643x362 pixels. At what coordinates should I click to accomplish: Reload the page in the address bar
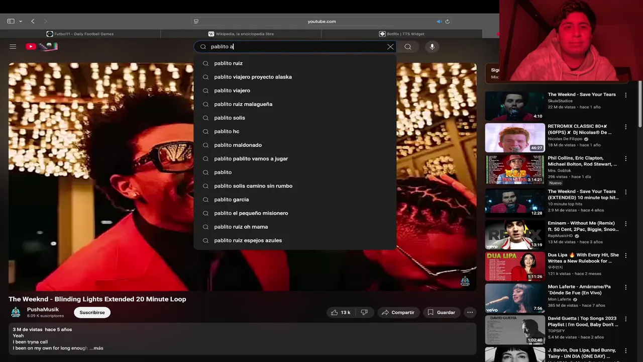click(448, 21)
